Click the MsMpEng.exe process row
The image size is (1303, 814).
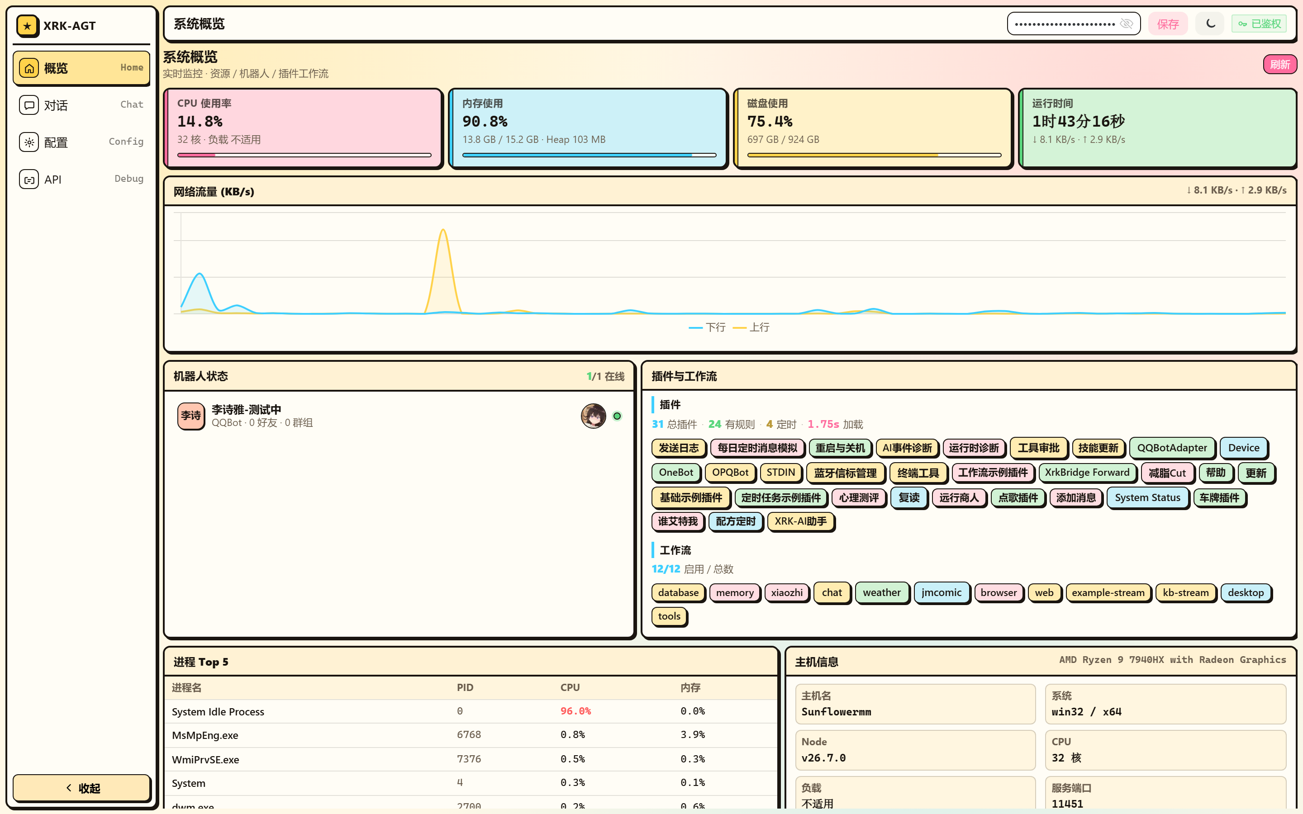471,735
